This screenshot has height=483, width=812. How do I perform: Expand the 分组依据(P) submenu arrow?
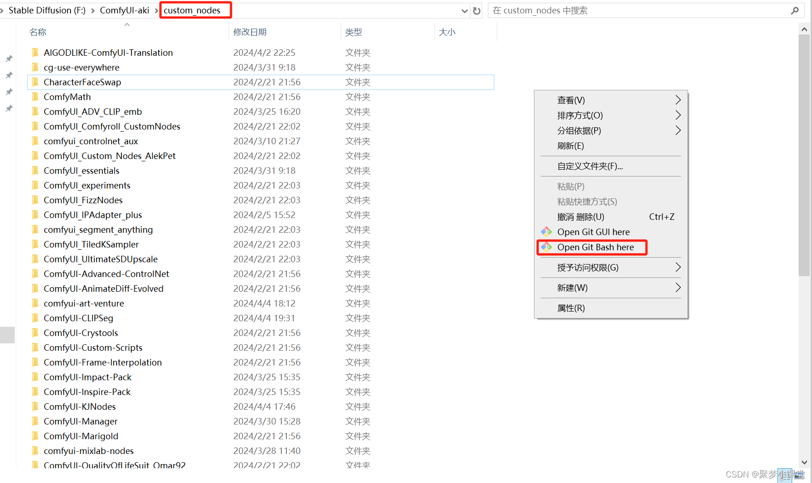678,130
